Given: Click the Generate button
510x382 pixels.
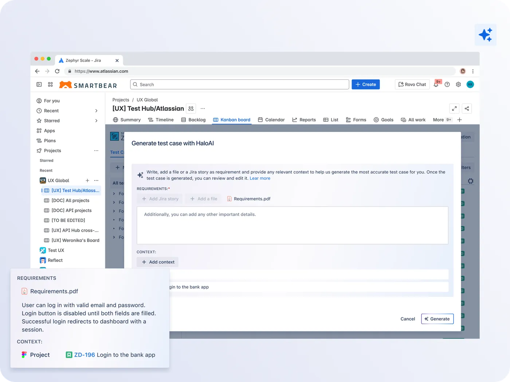Looking at the screenshot, I should coord(437,319).
